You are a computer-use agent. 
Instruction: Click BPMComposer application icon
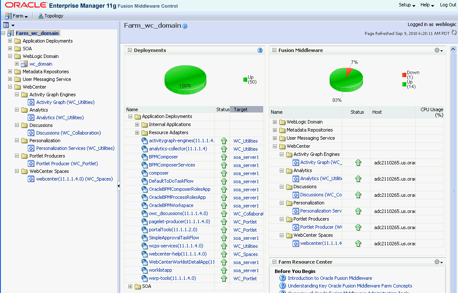[x=145, y=157]
